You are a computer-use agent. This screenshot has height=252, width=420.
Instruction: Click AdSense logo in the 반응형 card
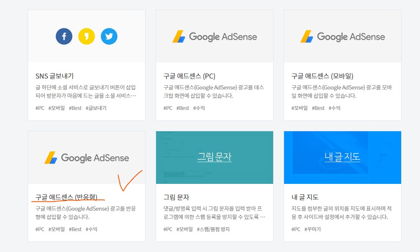click(x=87, y=158)
